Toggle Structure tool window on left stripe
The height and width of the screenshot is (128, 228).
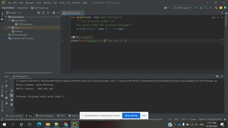tap(2, 106)
